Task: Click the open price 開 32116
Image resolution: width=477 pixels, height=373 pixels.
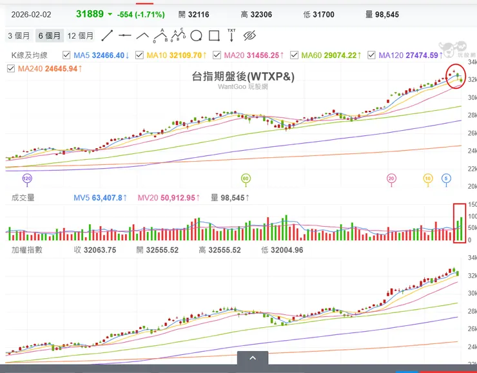Action: (194, 14)
